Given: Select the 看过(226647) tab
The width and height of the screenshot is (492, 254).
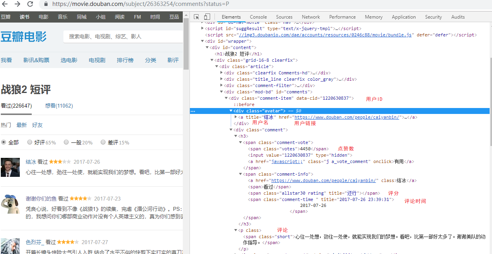Looking at the screenshot, I should click(x=16, y=106).
